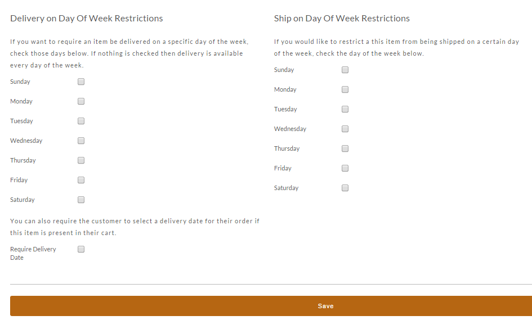
Task: Check Saturday delivery day checkbox
Action: pyautogui.click(x=81, y=200)
